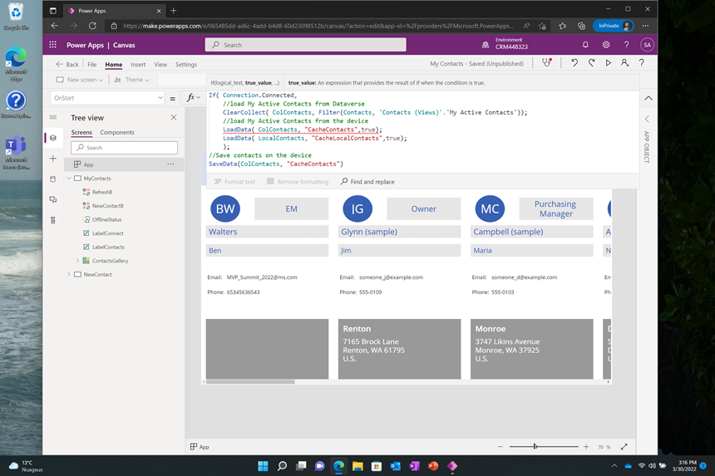715x476 pixels.
Task: Open the App checker stethoscope icon
Action: [x=546, y=63]
